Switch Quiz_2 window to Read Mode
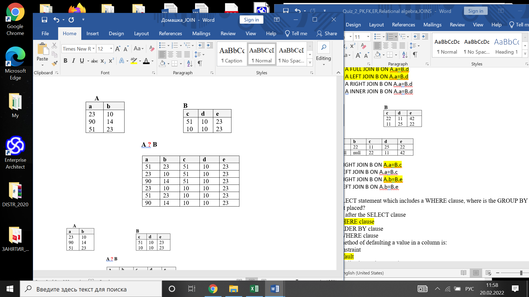 click(x=463, y=273)
